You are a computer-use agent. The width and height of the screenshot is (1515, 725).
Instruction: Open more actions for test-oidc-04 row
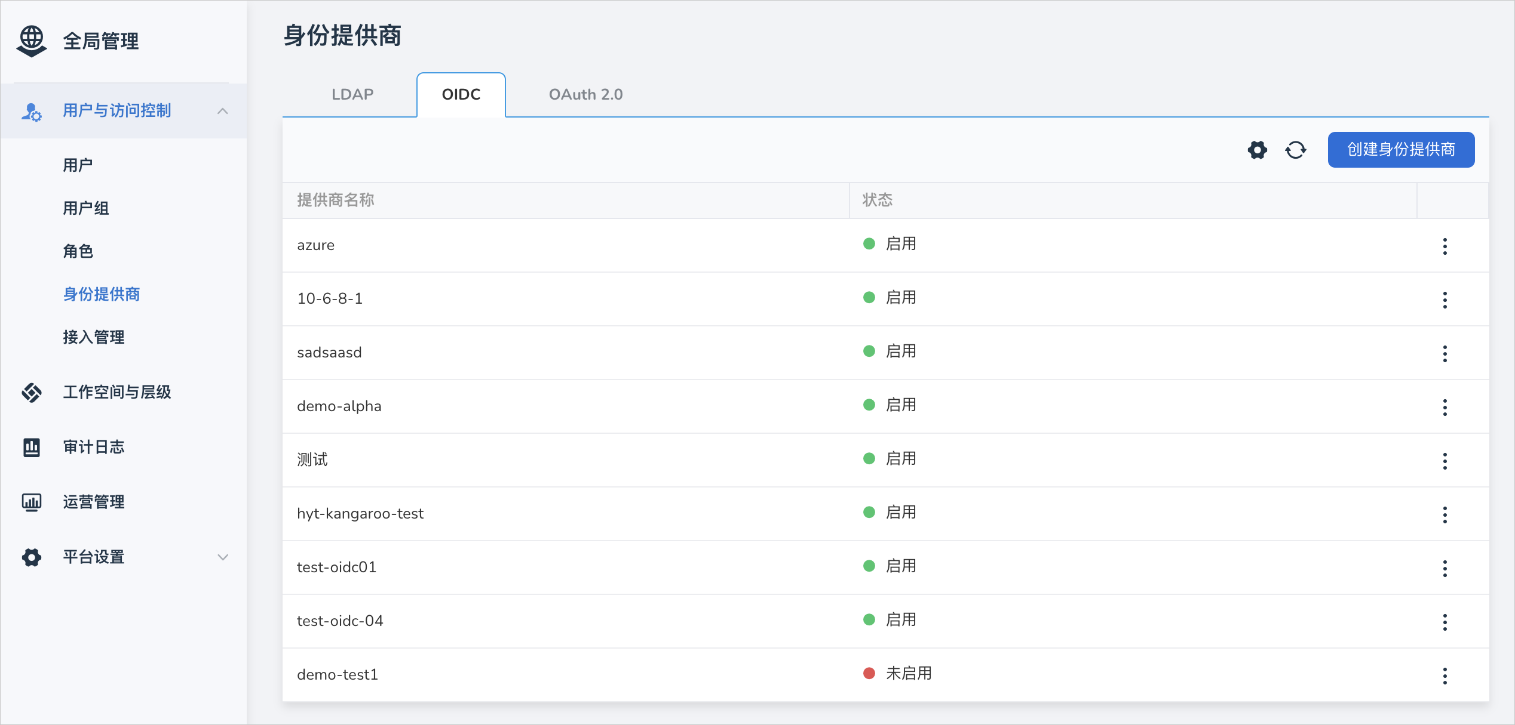coord(1445,622)
